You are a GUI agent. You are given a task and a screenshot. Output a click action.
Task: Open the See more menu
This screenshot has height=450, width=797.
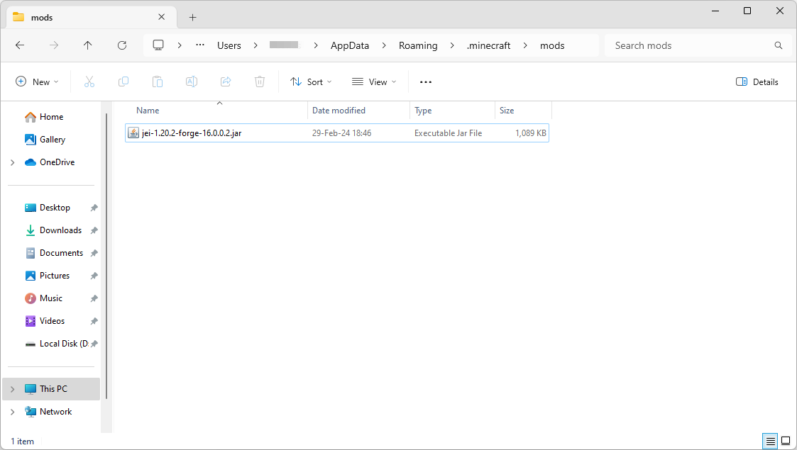pyautogui.click(x=425, y=81)
